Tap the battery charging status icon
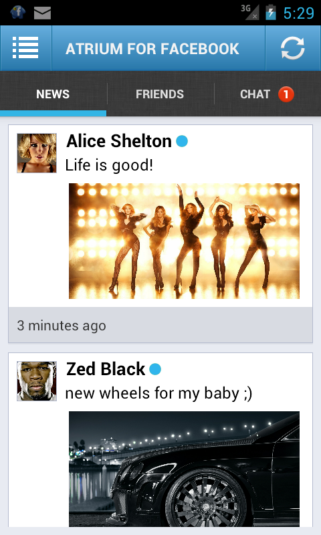Image resolution: width=321 pixels, height=535 pixels. [x=271, y=12]
